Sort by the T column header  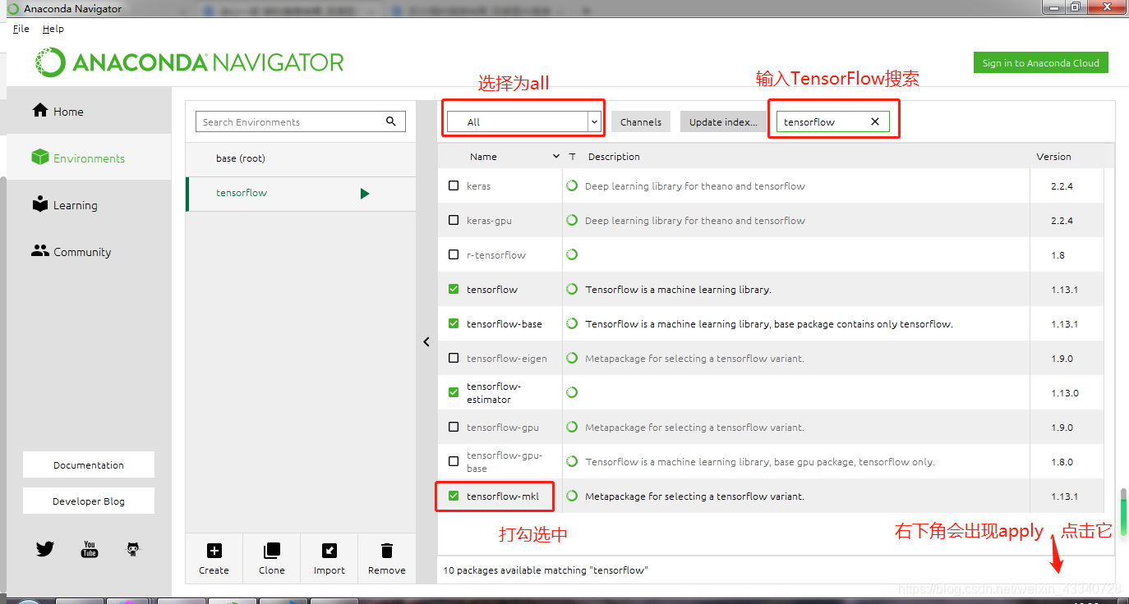(572, 156)
